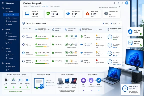The width and height of the screenshot is (144, 96).
Task: Select the Rollout ring radio circle
Action: (23, 53)
